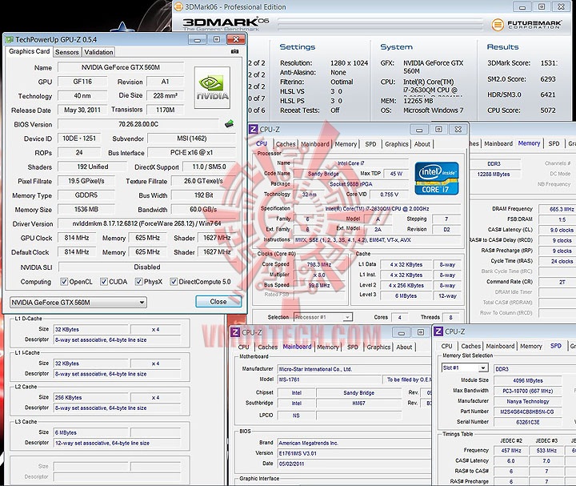Switch to the Sensors tab in GPU-Z
This screenshot has width=576, height=486.
click(x=67, y=52)
